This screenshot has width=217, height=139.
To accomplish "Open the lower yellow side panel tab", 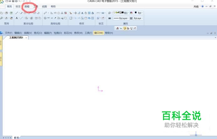I will [1, 59].
